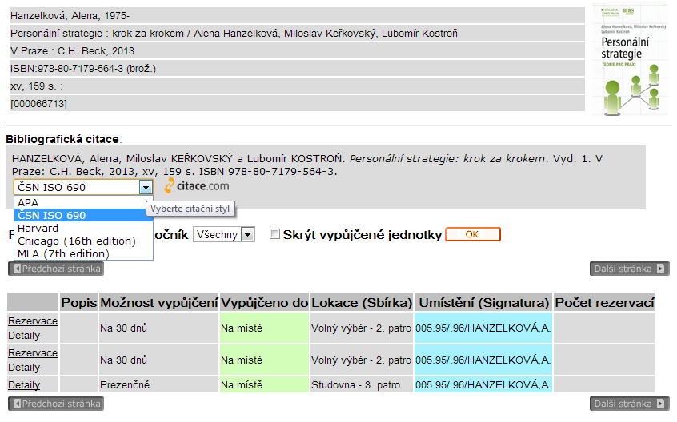
Task: Click the Vypůjčeno do column header
Action: pyautogui.click(x=265, y=303)
